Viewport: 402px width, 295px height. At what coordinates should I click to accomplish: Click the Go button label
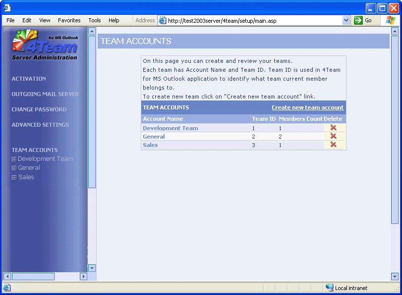368,20
